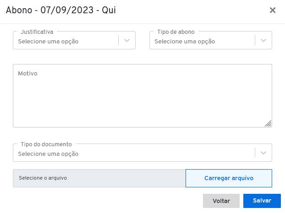Open the Tipo do documento select field
This screenshot has height=213, width=285.
(142, 153)
